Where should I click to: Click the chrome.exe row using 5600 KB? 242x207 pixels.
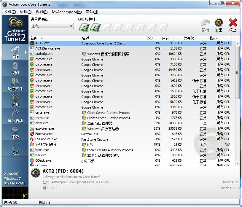[130, 102]
